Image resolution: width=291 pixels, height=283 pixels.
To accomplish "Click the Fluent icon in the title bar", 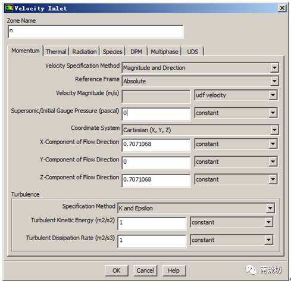I will [9, 8].
